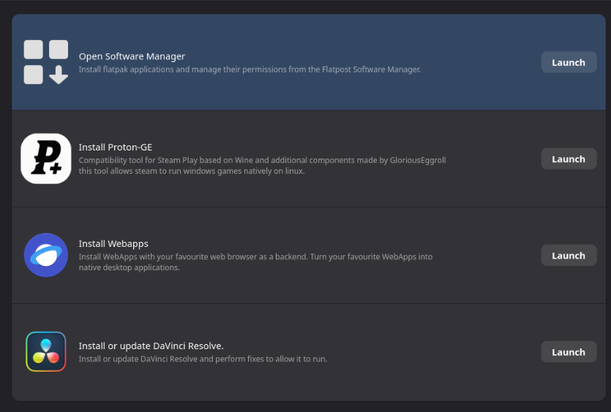
Task: Click the download arrow in Software Manager icon
Action: (59, 75)
